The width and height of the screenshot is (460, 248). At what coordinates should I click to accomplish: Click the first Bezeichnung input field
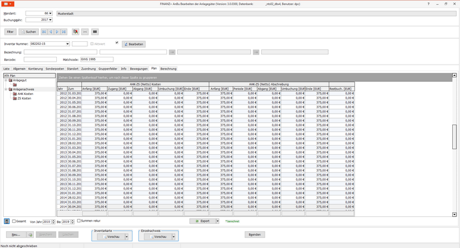pos(60,52)
